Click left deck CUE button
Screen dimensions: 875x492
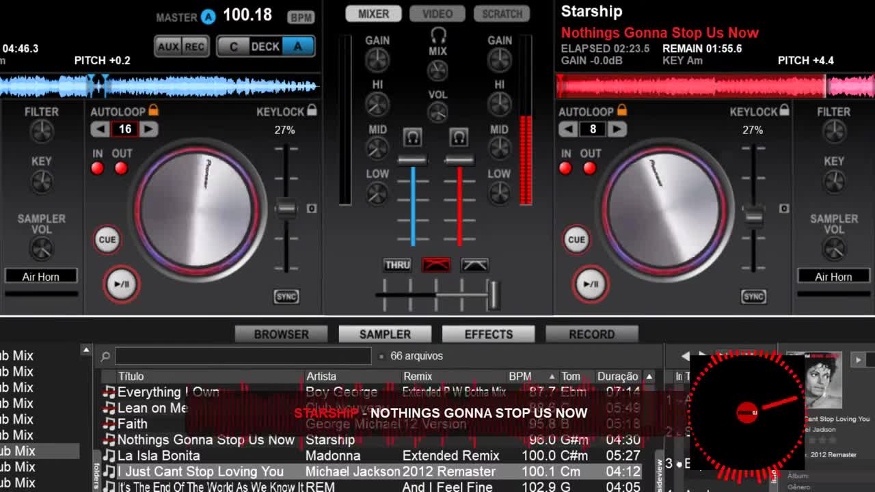[x=107, y=239]
